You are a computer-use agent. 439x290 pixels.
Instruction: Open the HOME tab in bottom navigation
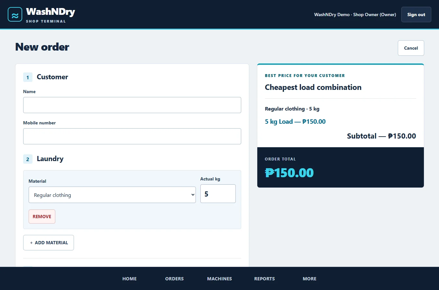(x=129, y=279)
